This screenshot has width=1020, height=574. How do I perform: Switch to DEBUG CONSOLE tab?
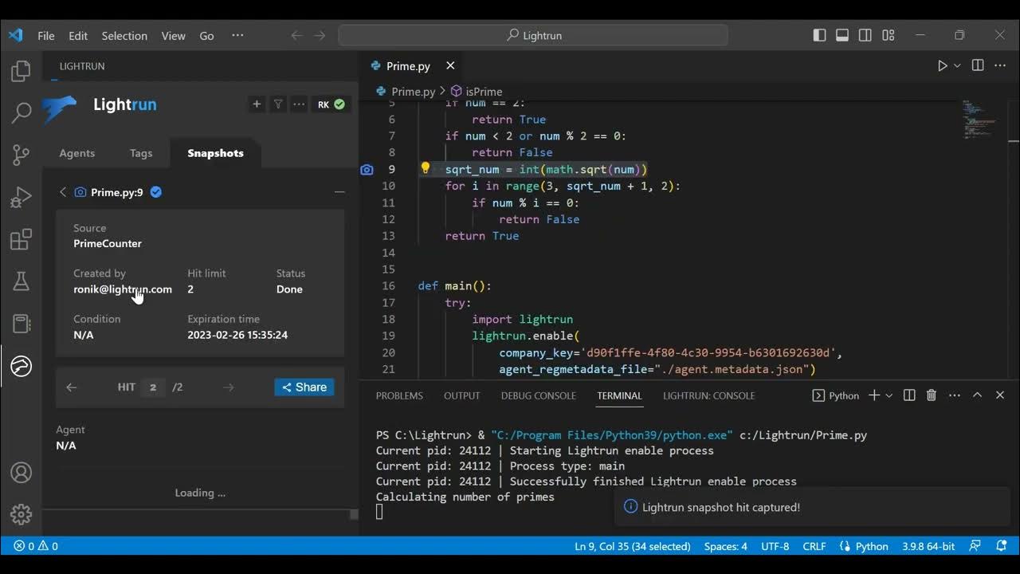point(539,395)
